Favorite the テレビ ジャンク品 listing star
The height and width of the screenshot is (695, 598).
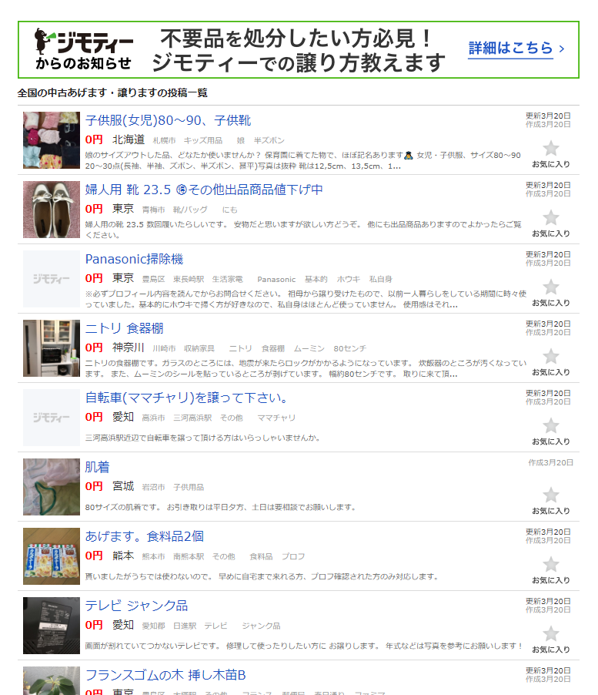[x=550, y=634]
